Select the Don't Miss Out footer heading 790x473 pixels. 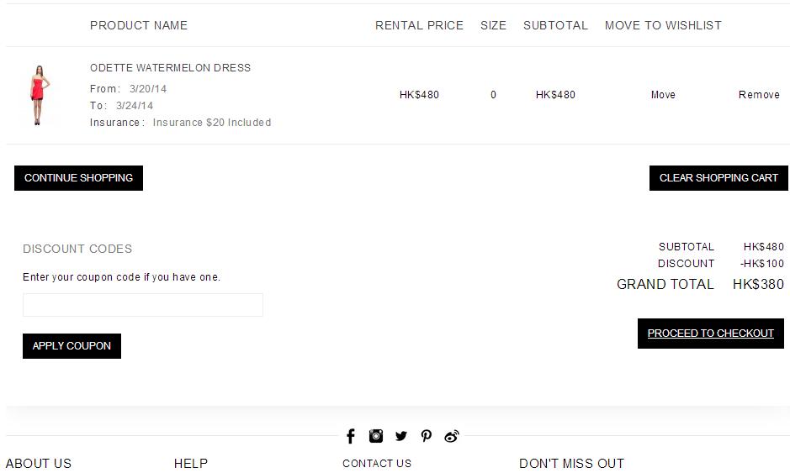tap(571, 464)
